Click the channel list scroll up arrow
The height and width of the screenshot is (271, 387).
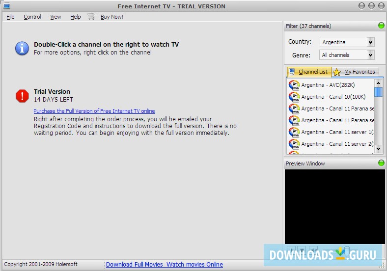tap(378, 83)
